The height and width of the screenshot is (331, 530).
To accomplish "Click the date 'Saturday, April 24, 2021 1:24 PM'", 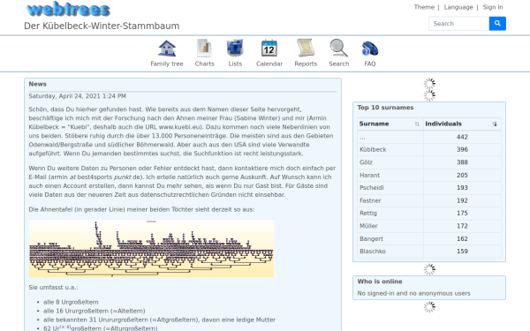I will click(x=78, y=96).
